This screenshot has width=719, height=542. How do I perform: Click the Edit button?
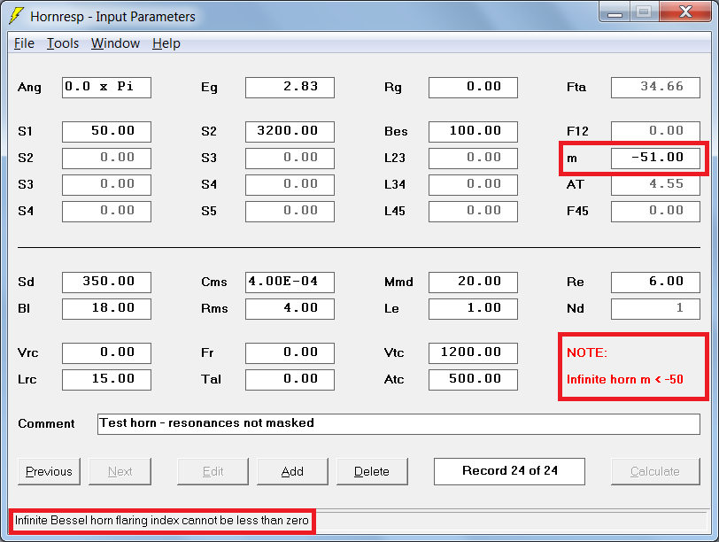[213, 471]
